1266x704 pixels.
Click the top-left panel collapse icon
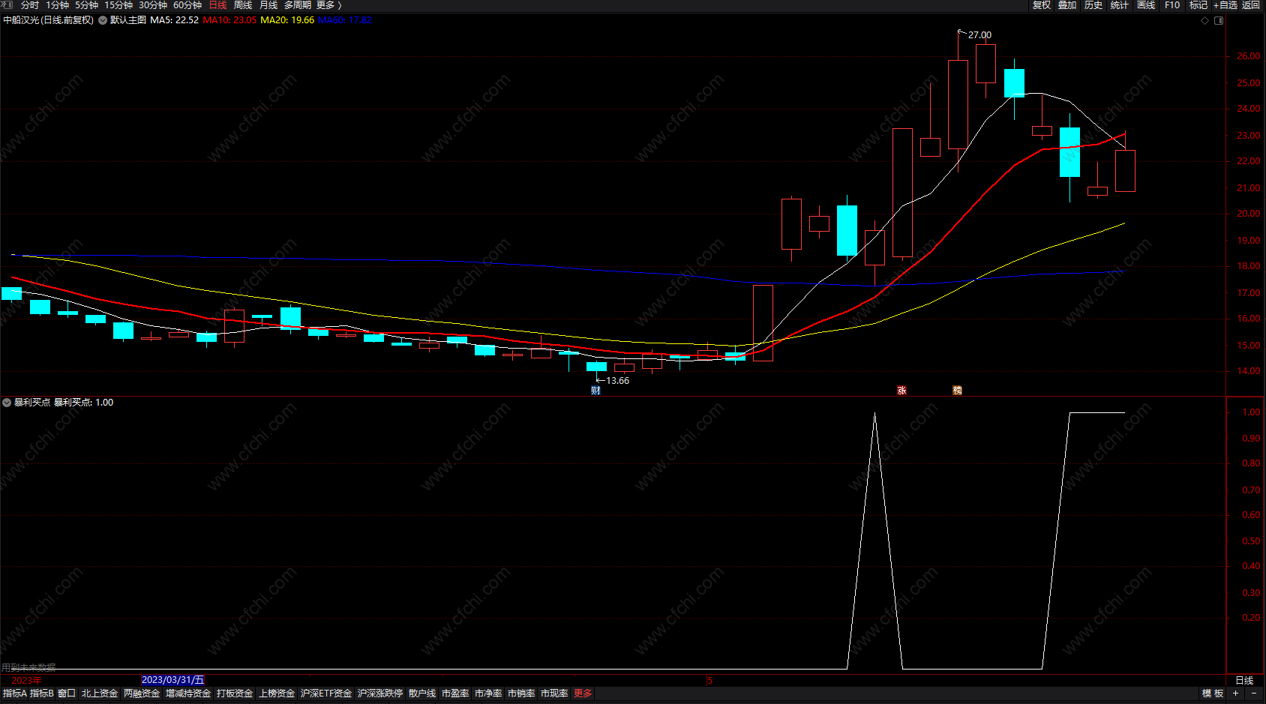point(7,5)
